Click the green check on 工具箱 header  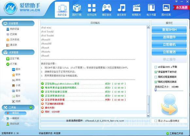[x=31, y=107]
